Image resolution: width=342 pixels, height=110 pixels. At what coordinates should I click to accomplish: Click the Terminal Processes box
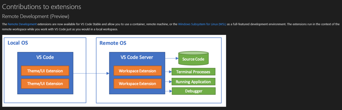click(193, 72)
